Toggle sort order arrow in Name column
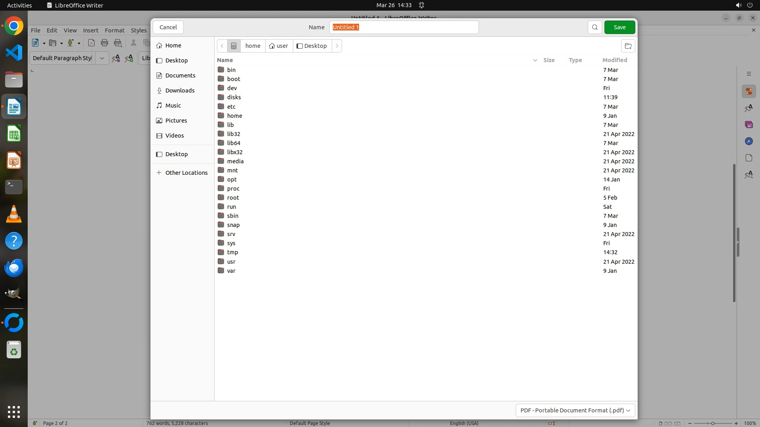Screen dimensions: 760x427 click(x=535, y=60)
